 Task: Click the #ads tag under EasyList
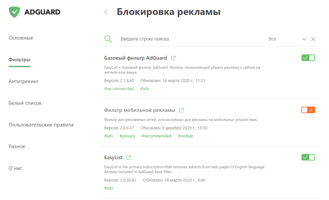(x=109, y=188)
